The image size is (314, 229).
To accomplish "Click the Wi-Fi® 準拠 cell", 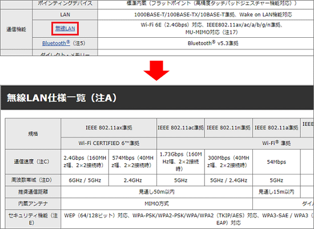I will coord(276,143).
